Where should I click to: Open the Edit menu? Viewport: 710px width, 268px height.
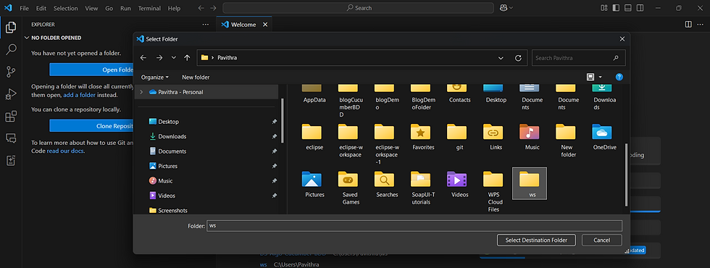(x=41, y=8)
